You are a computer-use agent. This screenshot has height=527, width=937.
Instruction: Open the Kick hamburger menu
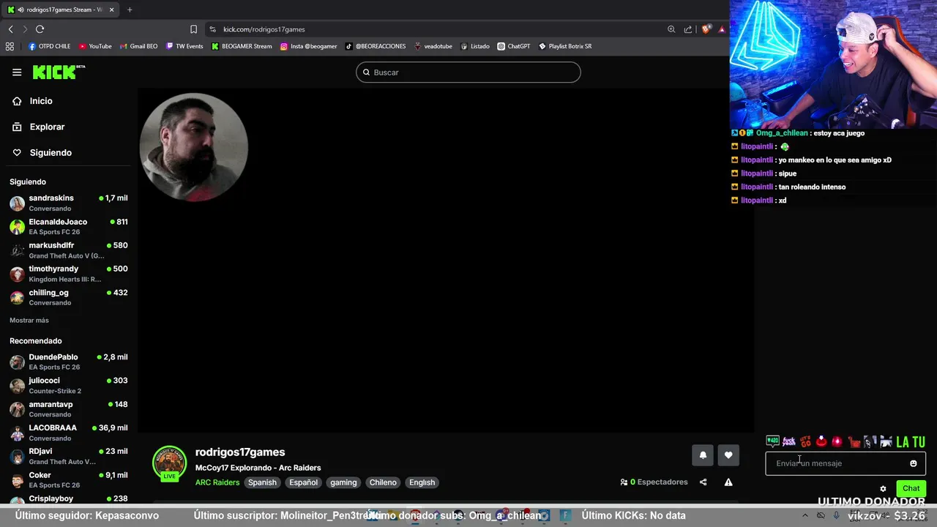[17, 72]
